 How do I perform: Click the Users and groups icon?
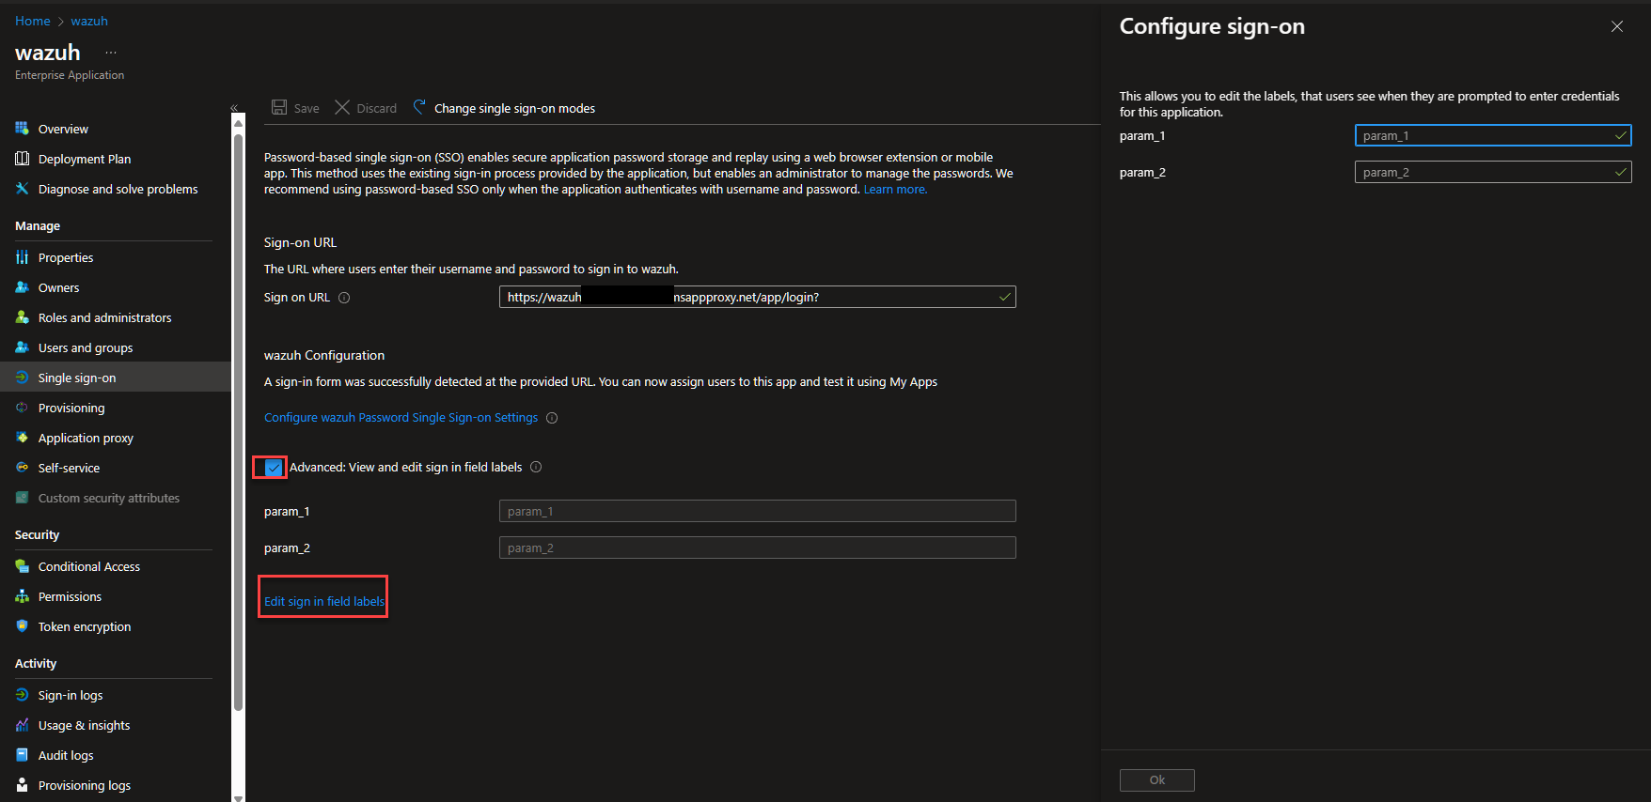(23, 347)
